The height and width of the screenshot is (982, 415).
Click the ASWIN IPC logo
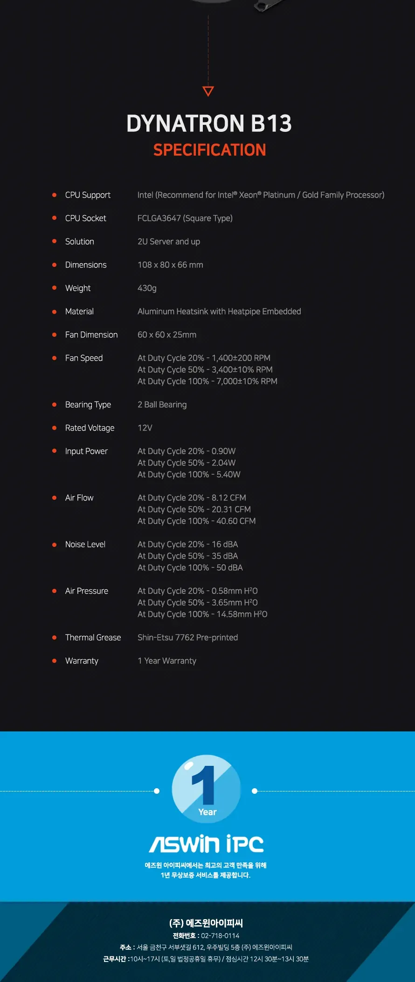(x=206, y=844)
